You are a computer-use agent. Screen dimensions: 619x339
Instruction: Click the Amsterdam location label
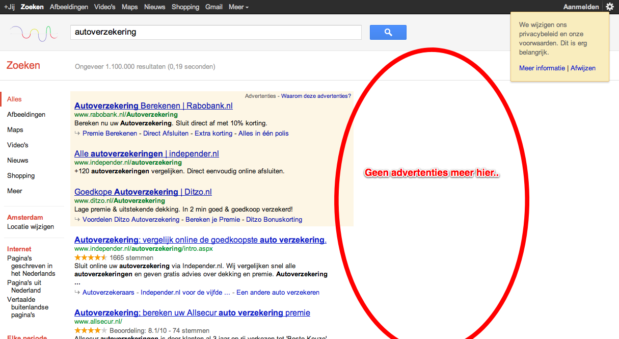[25, 218]
